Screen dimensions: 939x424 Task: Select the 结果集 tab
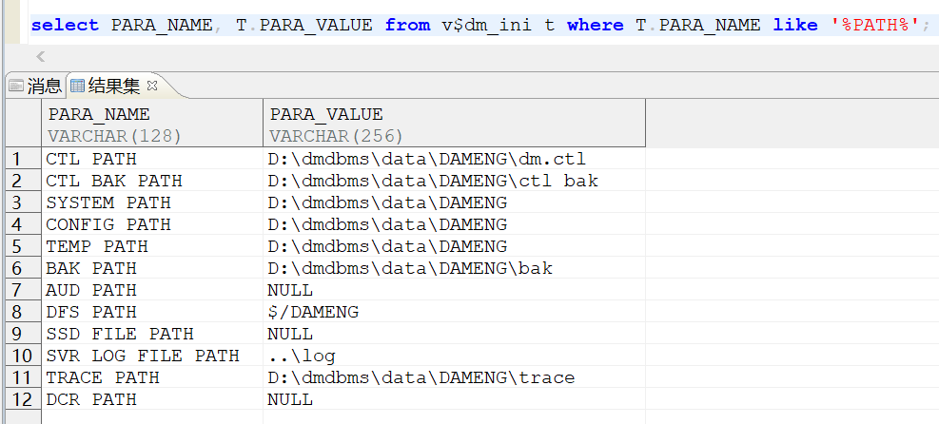coord(113,87)
